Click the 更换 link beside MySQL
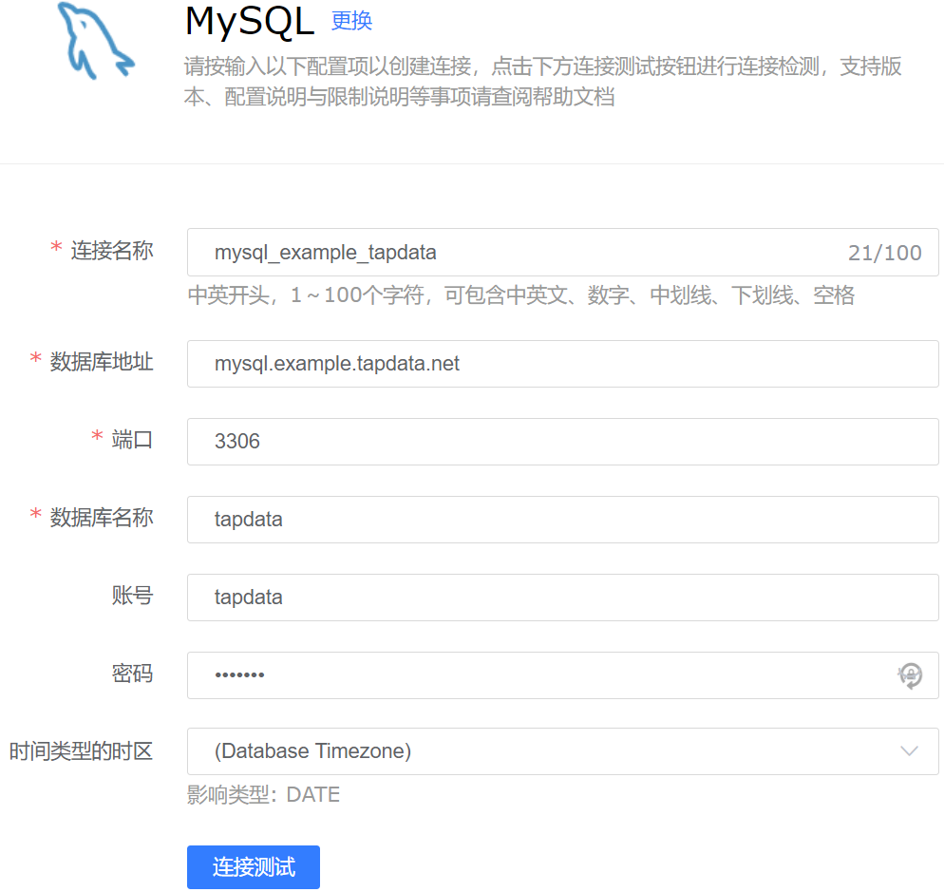 click(351, 21)
